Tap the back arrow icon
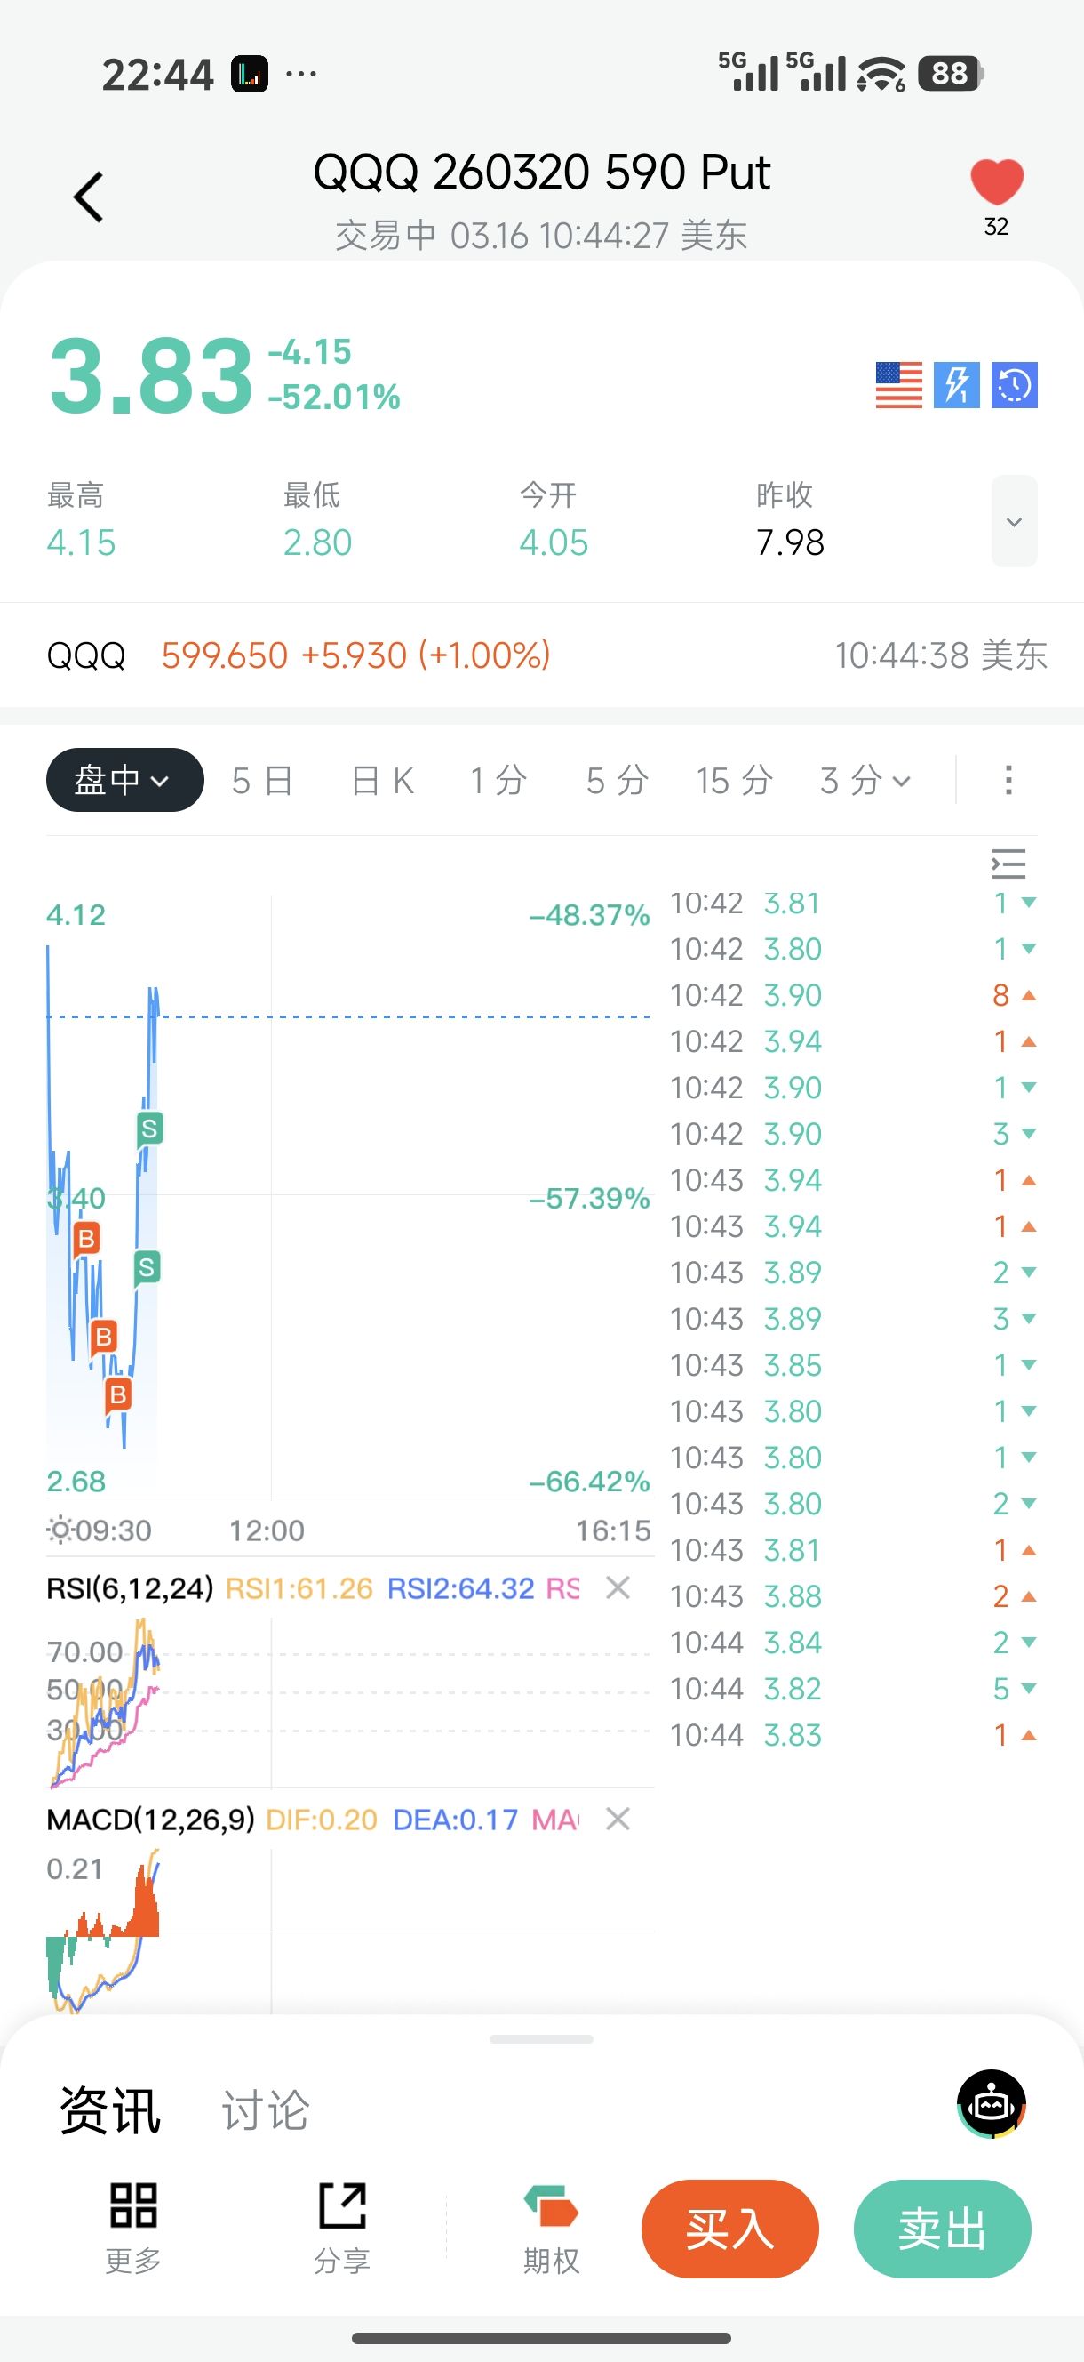Screen dimensions: 1084x2362 (x=89, y=197)
